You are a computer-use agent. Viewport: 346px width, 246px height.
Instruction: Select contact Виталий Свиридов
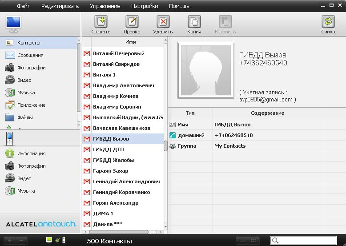pos(123,64)
